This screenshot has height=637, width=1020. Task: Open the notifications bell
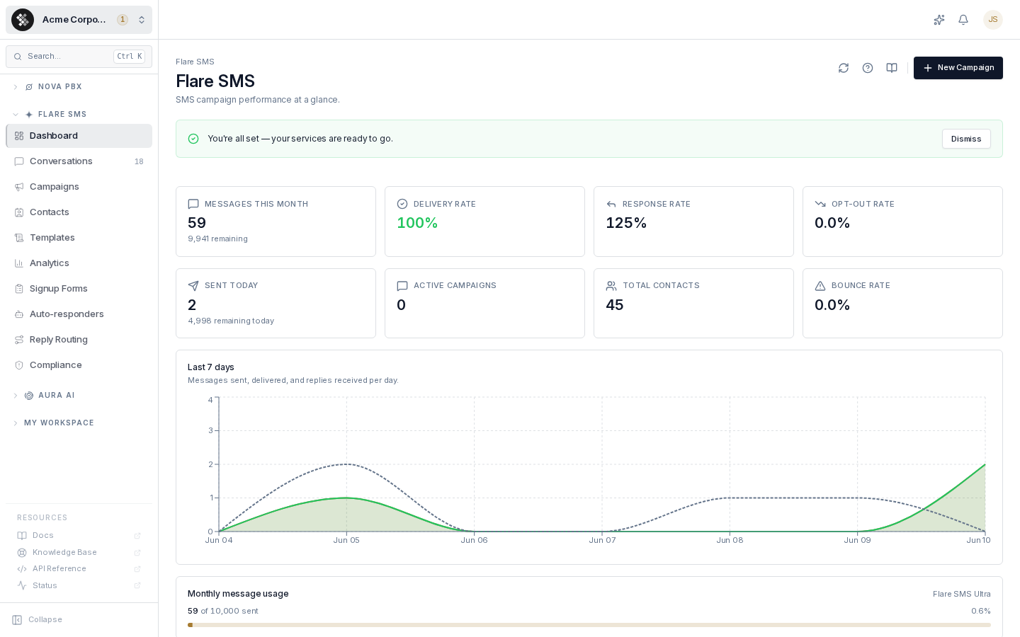963,20
